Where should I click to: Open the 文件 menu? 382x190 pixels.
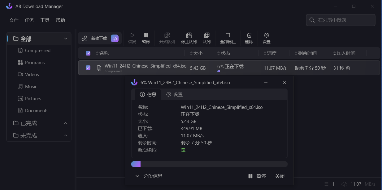coord(14,20)
